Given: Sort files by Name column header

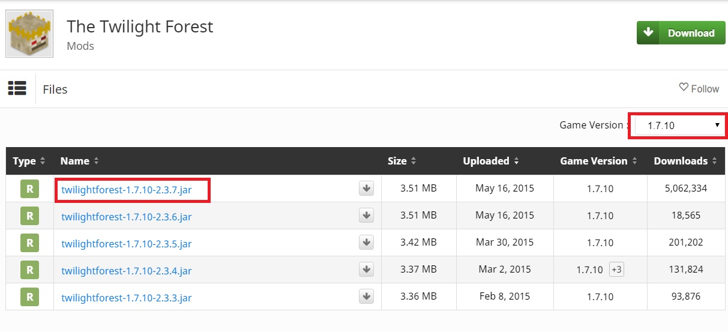Looking at the screenshot, I should point(80,161).
